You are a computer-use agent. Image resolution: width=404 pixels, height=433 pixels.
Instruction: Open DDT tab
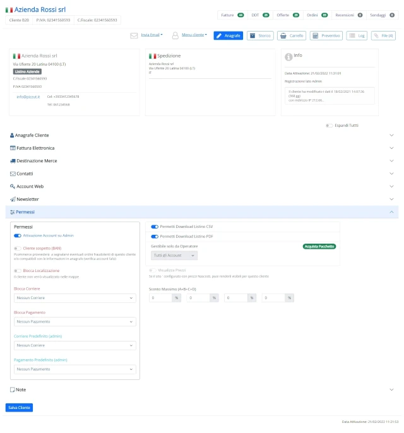tap(261, 15)
